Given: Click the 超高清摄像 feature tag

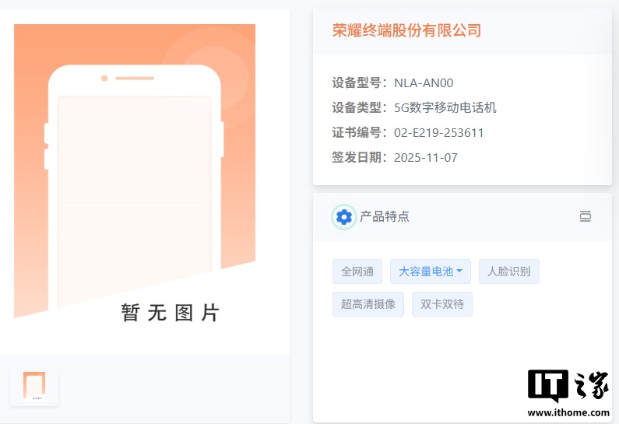Looking at the screenshot, I should pyautogui.click(x=368, y=304).
